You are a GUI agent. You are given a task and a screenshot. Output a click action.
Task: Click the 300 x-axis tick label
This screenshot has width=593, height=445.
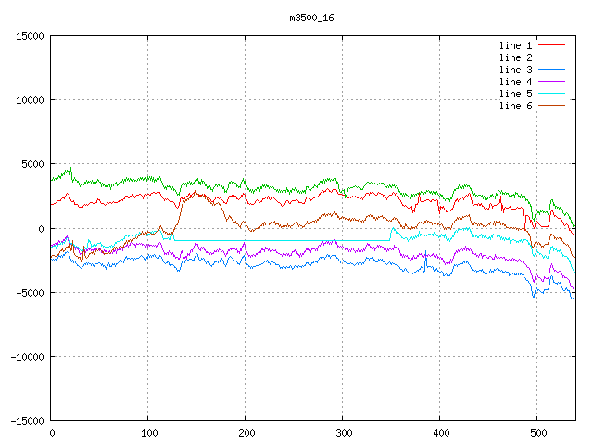(x=343, y=433)
